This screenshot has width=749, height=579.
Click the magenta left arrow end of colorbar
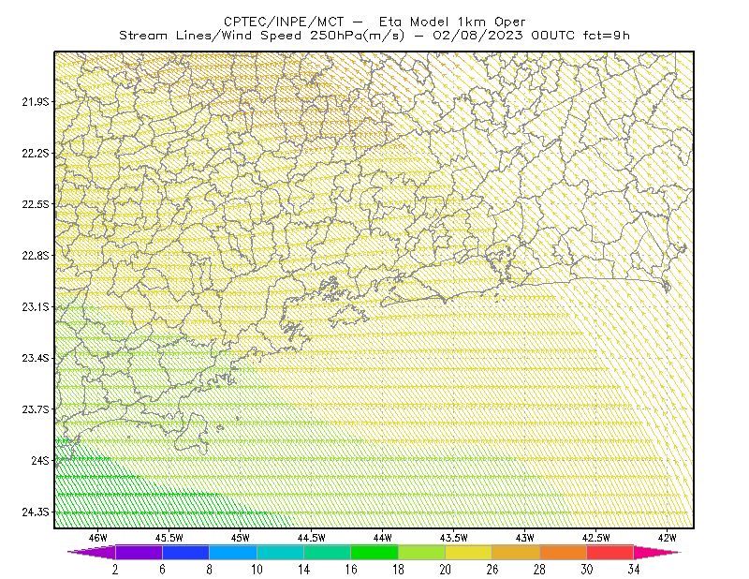pyautogui.click(x=91, y=552)
